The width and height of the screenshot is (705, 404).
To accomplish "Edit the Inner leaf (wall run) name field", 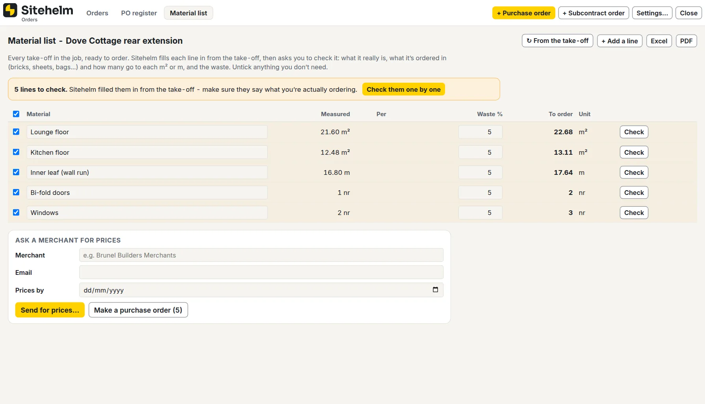I will [x=147, y=172].
